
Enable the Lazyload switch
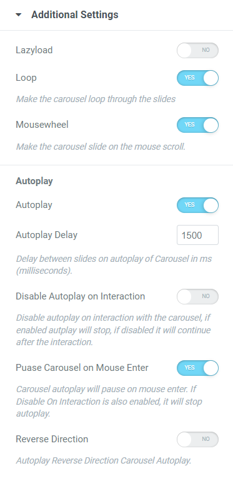[197, 50]
